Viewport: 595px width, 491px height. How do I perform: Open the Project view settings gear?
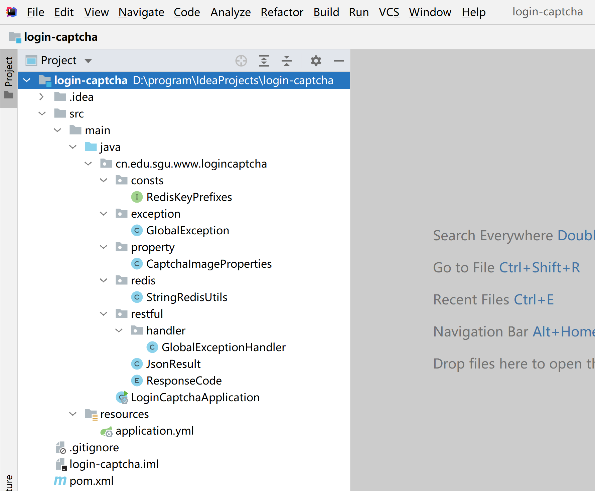(x=315, y=61)
